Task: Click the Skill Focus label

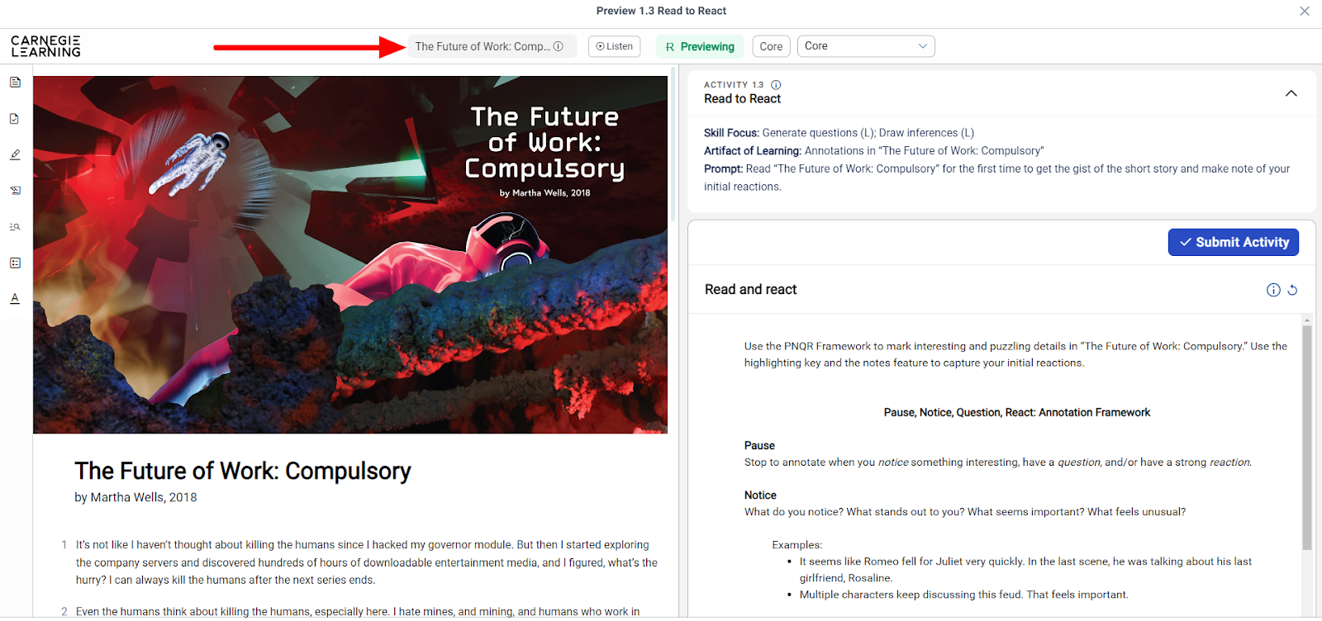Action: tap(731, 133)
